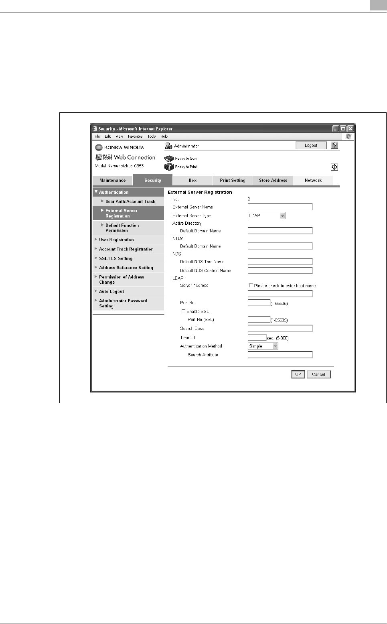Click Active Directory Default Domain Name field
This screenshot has height=624, width=387.
coord(280,231)
